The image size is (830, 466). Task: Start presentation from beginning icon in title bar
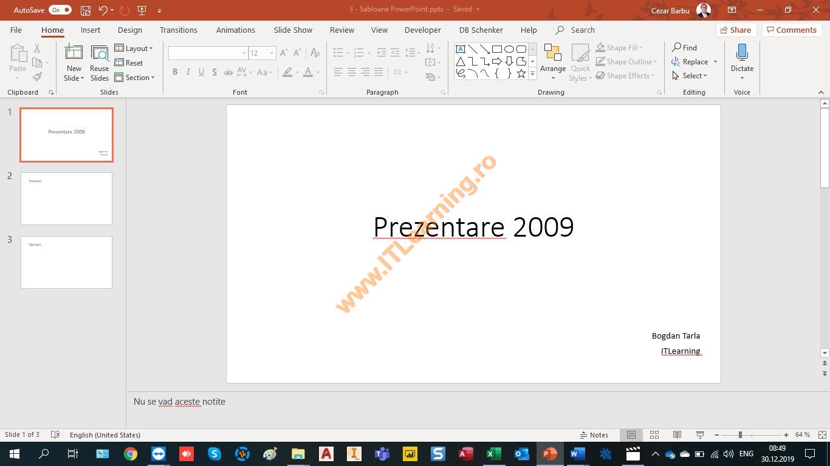point(142,10)
